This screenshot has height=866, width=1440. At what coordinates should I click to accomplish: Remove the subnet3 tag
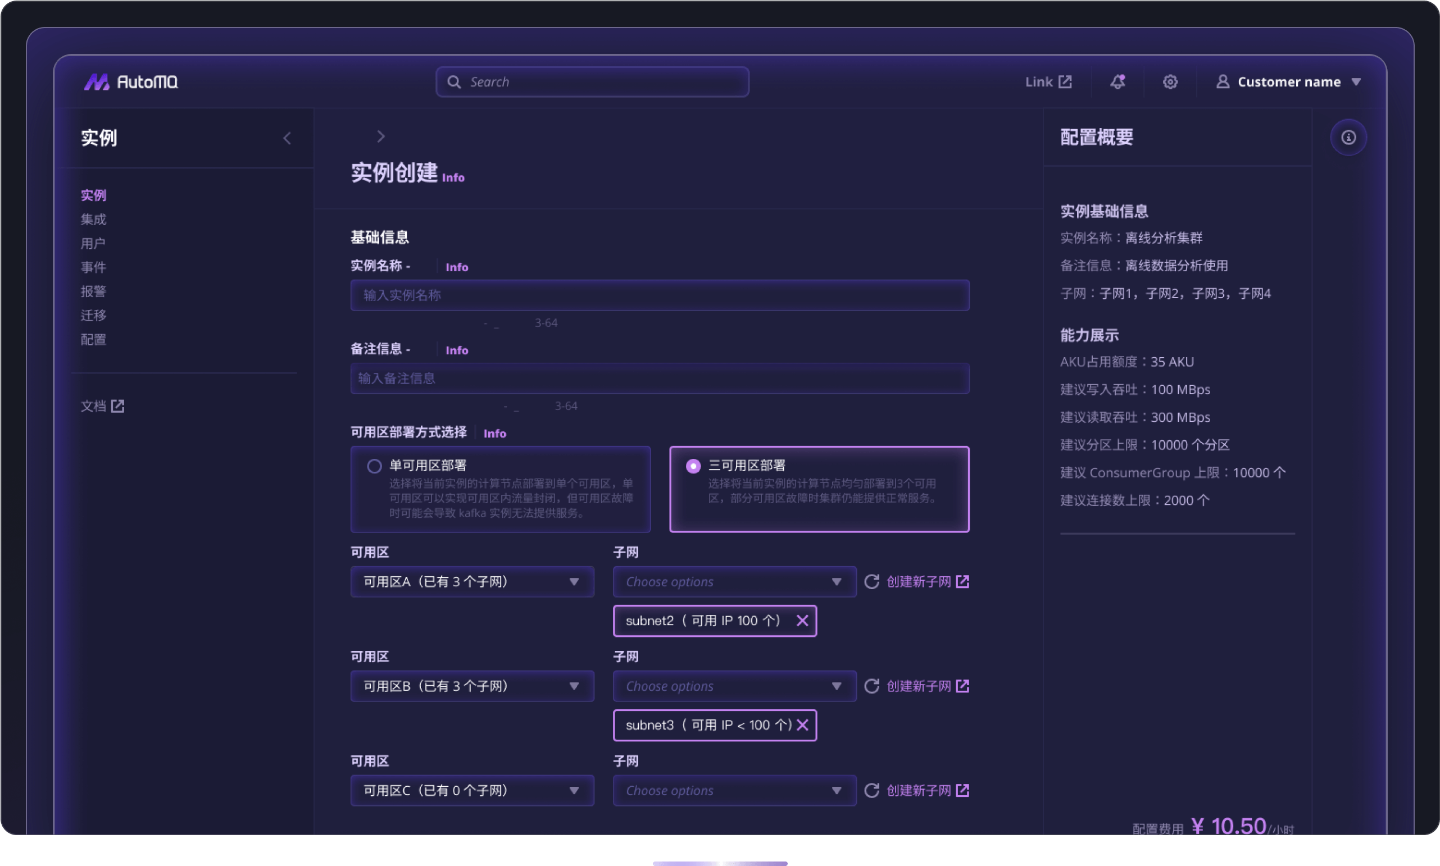coord(803,725)
